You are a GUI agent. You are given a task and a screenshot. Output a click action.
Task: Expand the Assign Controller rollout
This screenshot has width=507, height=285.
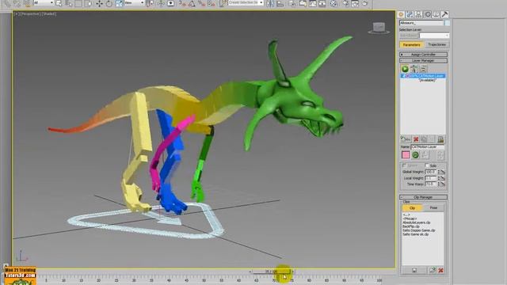point(423,55)
